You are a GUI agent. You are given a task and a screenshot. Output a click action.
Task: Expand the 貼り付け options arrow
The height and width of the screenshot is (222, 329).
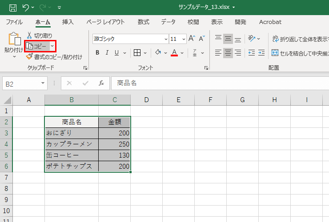coord(14,57)
